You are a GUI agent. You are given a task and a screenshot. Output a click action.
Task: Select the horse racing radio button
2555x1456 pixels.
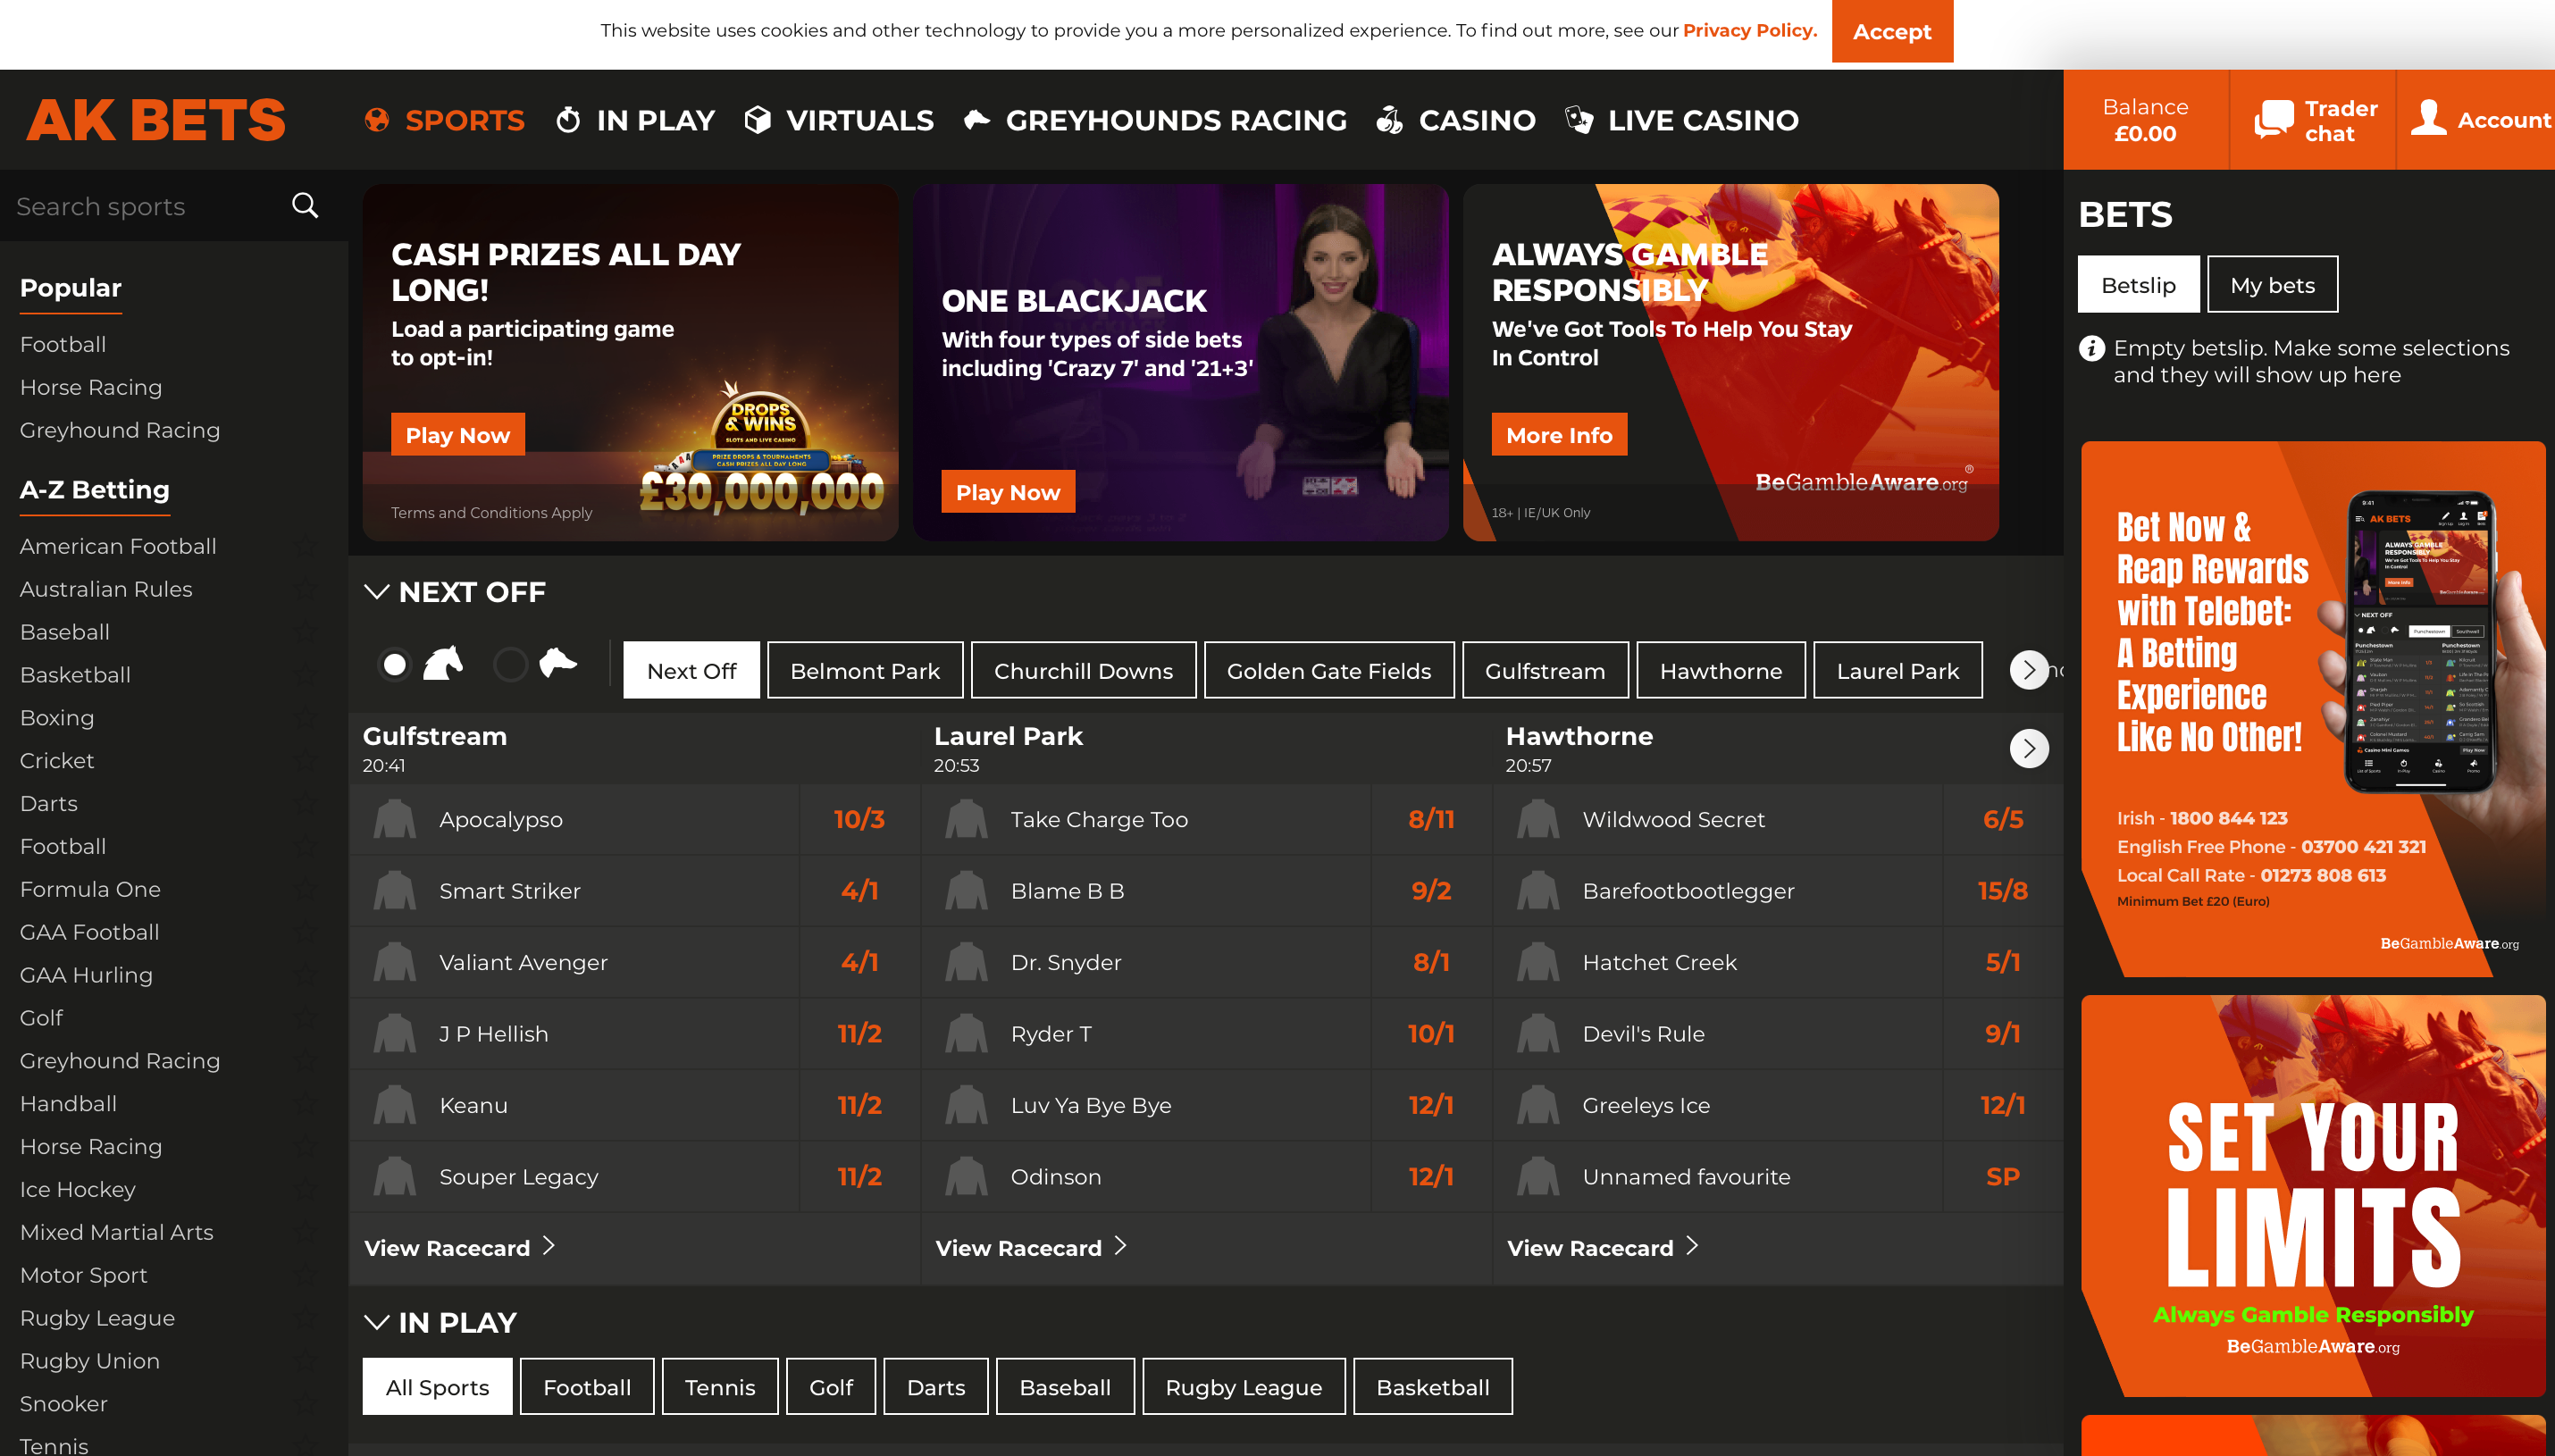(395, 664)
